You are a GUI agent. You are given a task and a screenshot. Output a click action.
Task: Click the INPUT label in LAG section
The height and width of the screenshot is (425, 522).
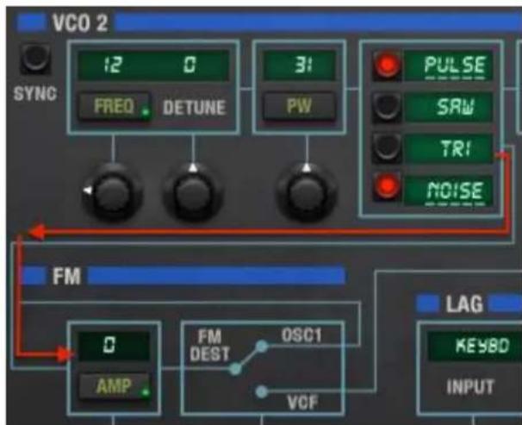coord(470,387)
